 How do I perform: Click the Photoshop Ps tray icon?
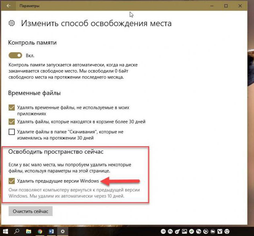(x=170, y=231)
